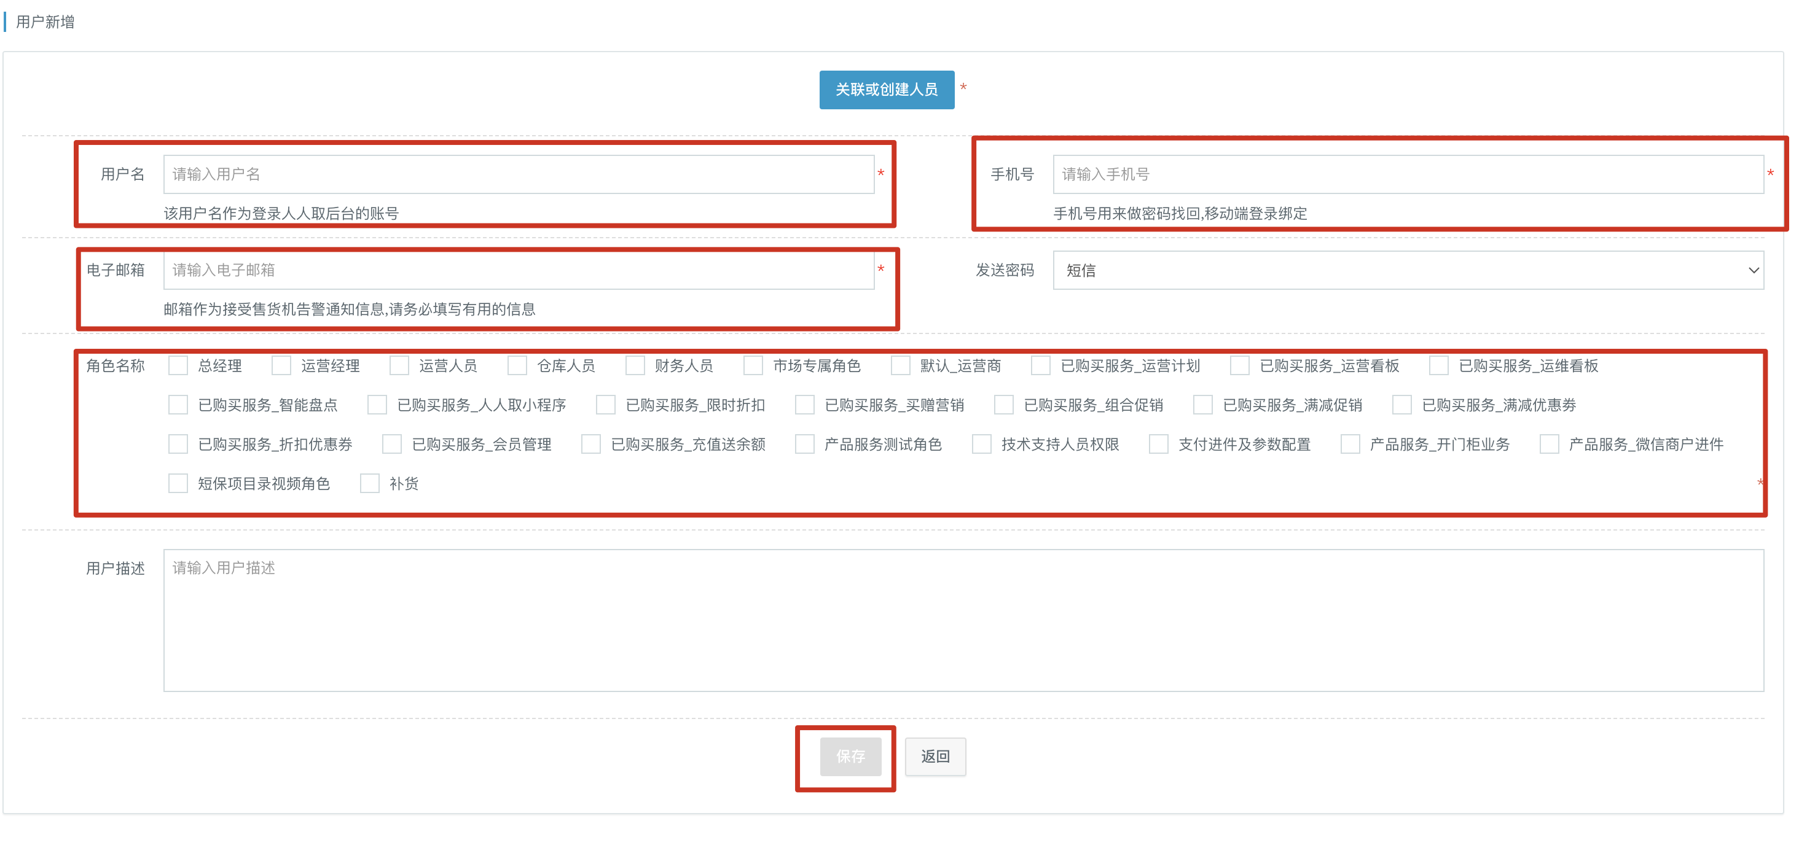The height and width of the screenshot is (856, 1799).
Task: Click inside the 用户描述 text area
Action: (963, 620)
